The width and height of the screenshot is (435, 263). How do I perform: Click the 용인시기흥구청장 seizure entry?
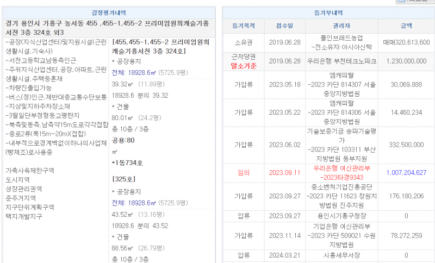pyautogui.click(x=341, y=215)
